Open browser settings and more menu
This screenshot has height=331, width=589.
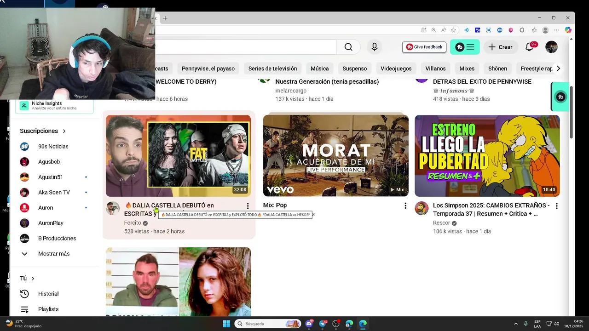click(x=556, y=30)
